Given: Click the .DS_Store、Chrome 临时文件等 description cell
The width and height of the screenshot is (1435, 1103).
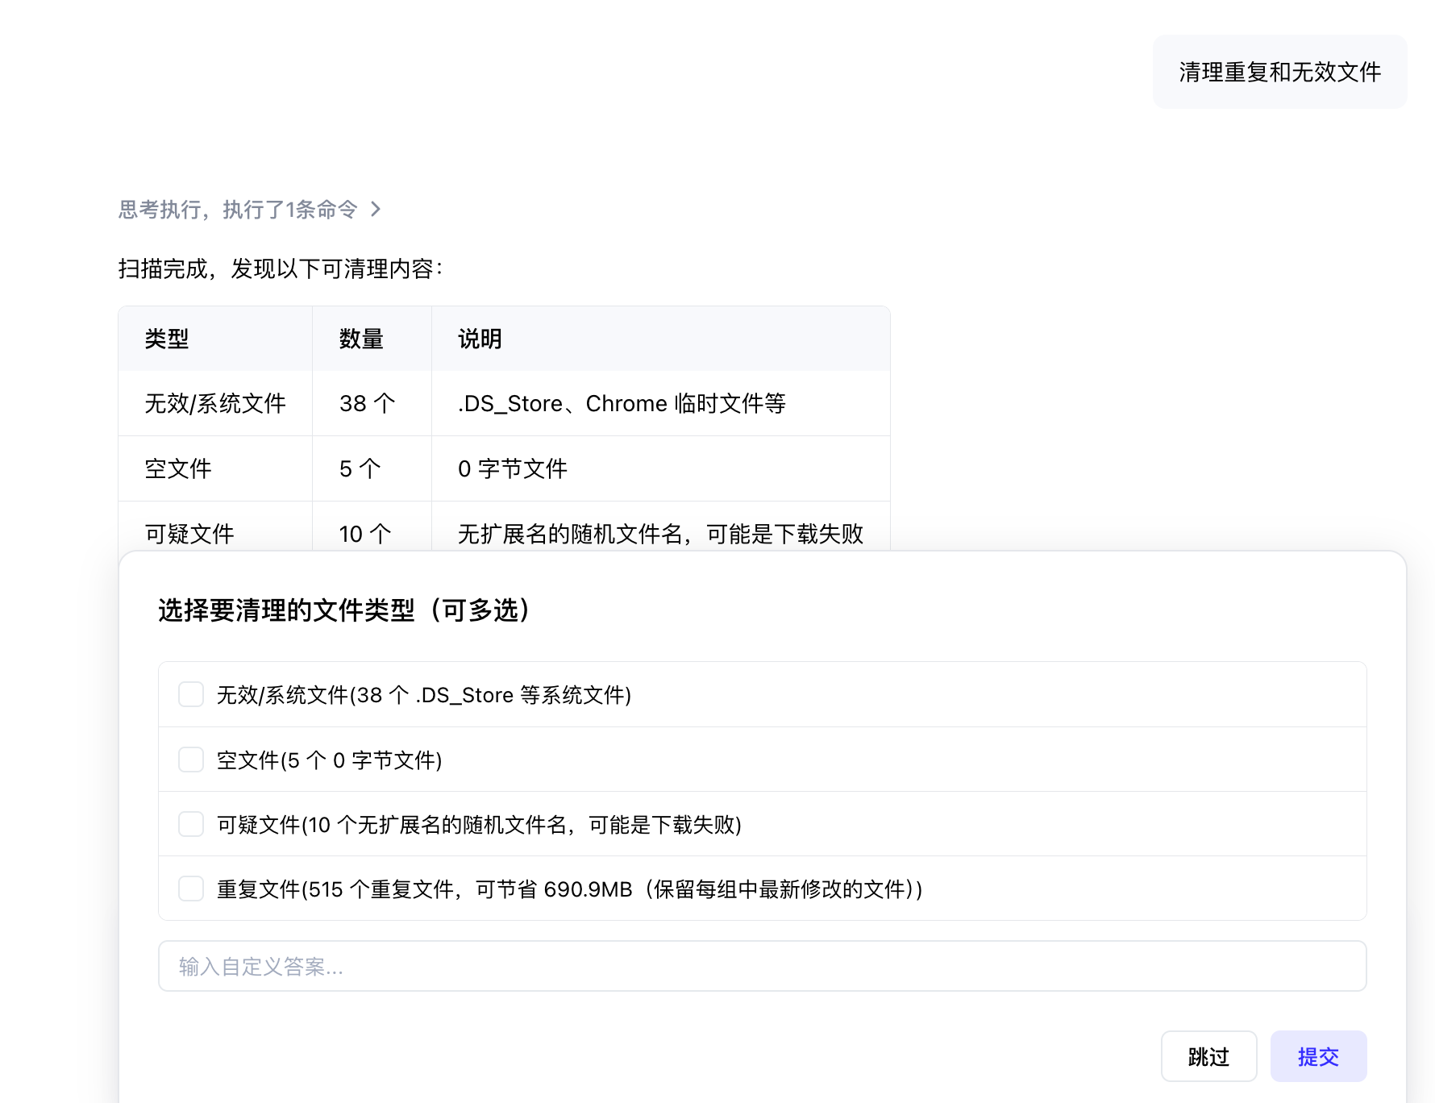Looking at the screenshot, I should (x=622, y=403).
